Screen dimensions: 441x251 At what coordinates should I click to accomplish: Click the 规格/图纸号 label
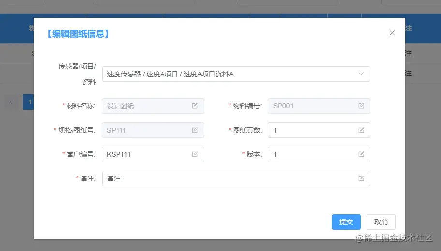tap(76, 130)
